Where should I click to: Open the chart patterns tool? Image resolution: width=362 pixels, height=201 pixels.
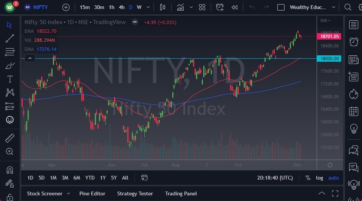click(x=10, y=93)
